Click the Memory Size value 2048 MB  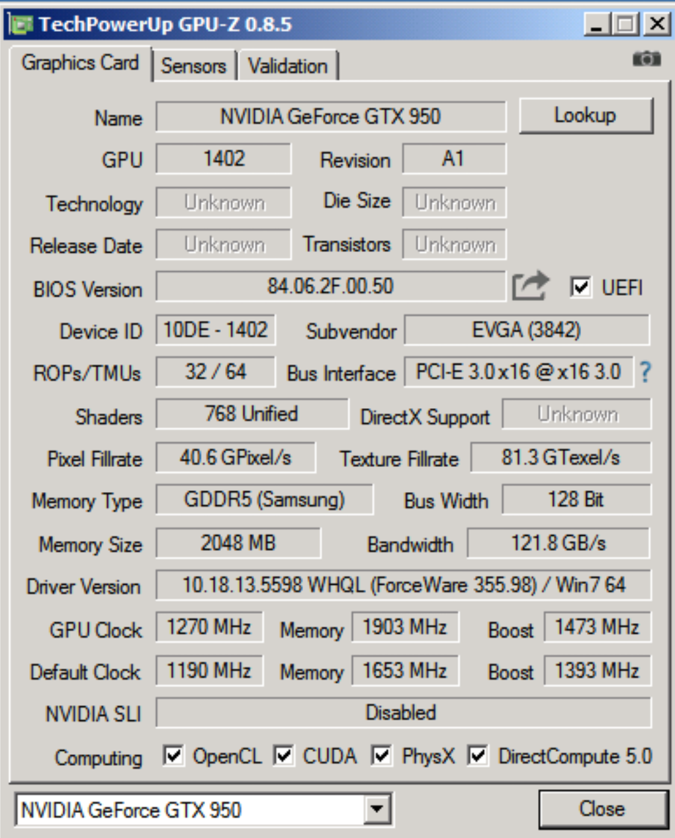(238, 543)
